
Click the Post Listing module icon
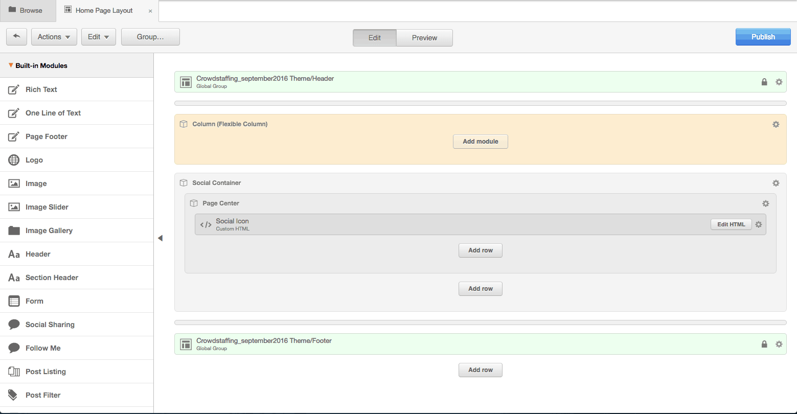pos(14,372)
